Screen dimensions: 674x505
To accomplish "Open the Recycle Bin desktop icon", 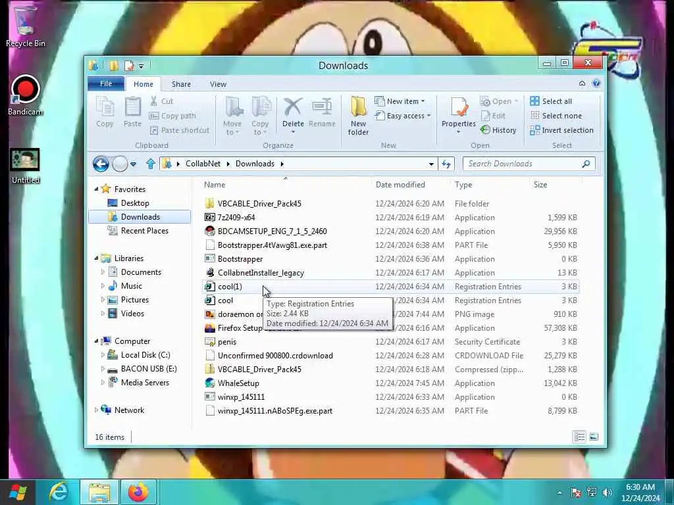I will coord(26,26).
